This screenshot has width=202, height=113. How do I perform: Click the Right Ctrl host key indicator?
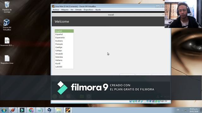163,101
